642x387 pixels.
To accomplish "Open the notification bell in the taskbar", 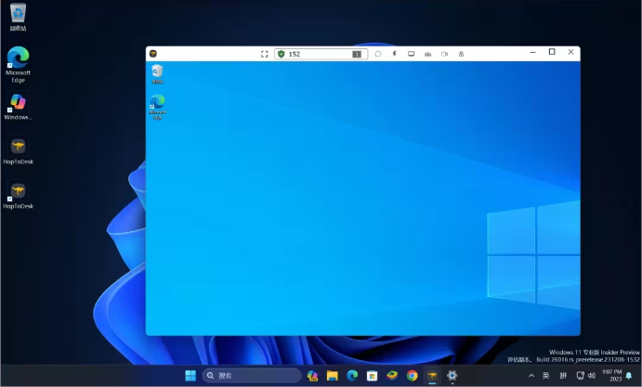I will click(x=629, y=376).
